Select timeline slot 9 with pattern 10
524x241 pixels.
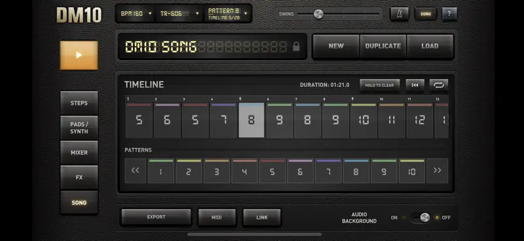tap(364, 120)
